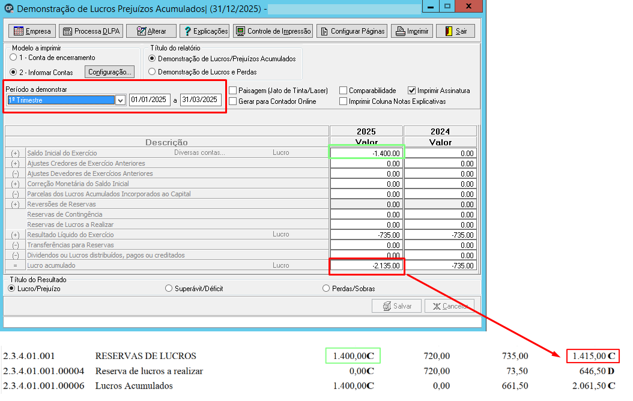The image size is (633, 401).
Task: Click the Controle de Impressão button label
Action: (x=279, y=31)
